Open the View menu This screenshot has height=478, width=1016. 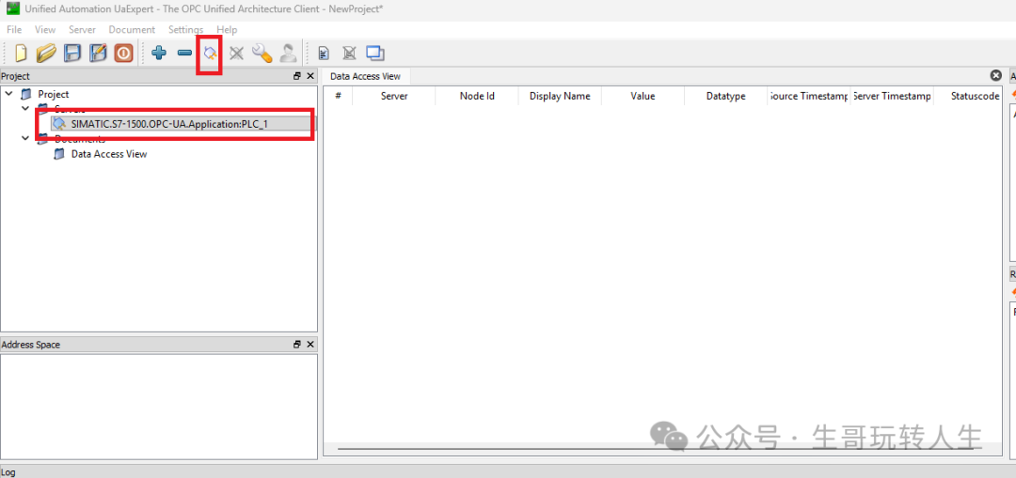click(45, 30)
